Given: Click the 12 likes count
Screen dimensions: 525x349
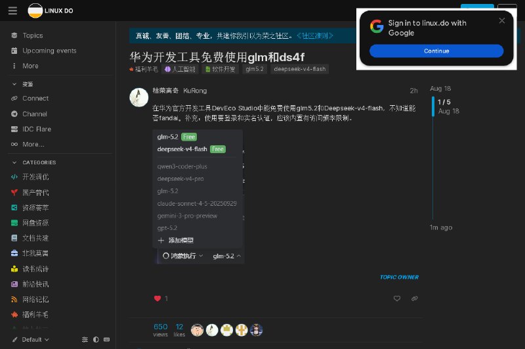Looking at the screenshot, I should tap(179, 330).
